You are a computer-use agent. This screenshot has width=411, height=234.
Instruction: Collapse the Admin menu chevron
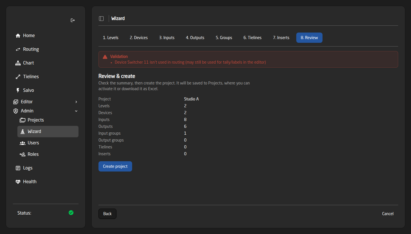[x=76, y=111]
